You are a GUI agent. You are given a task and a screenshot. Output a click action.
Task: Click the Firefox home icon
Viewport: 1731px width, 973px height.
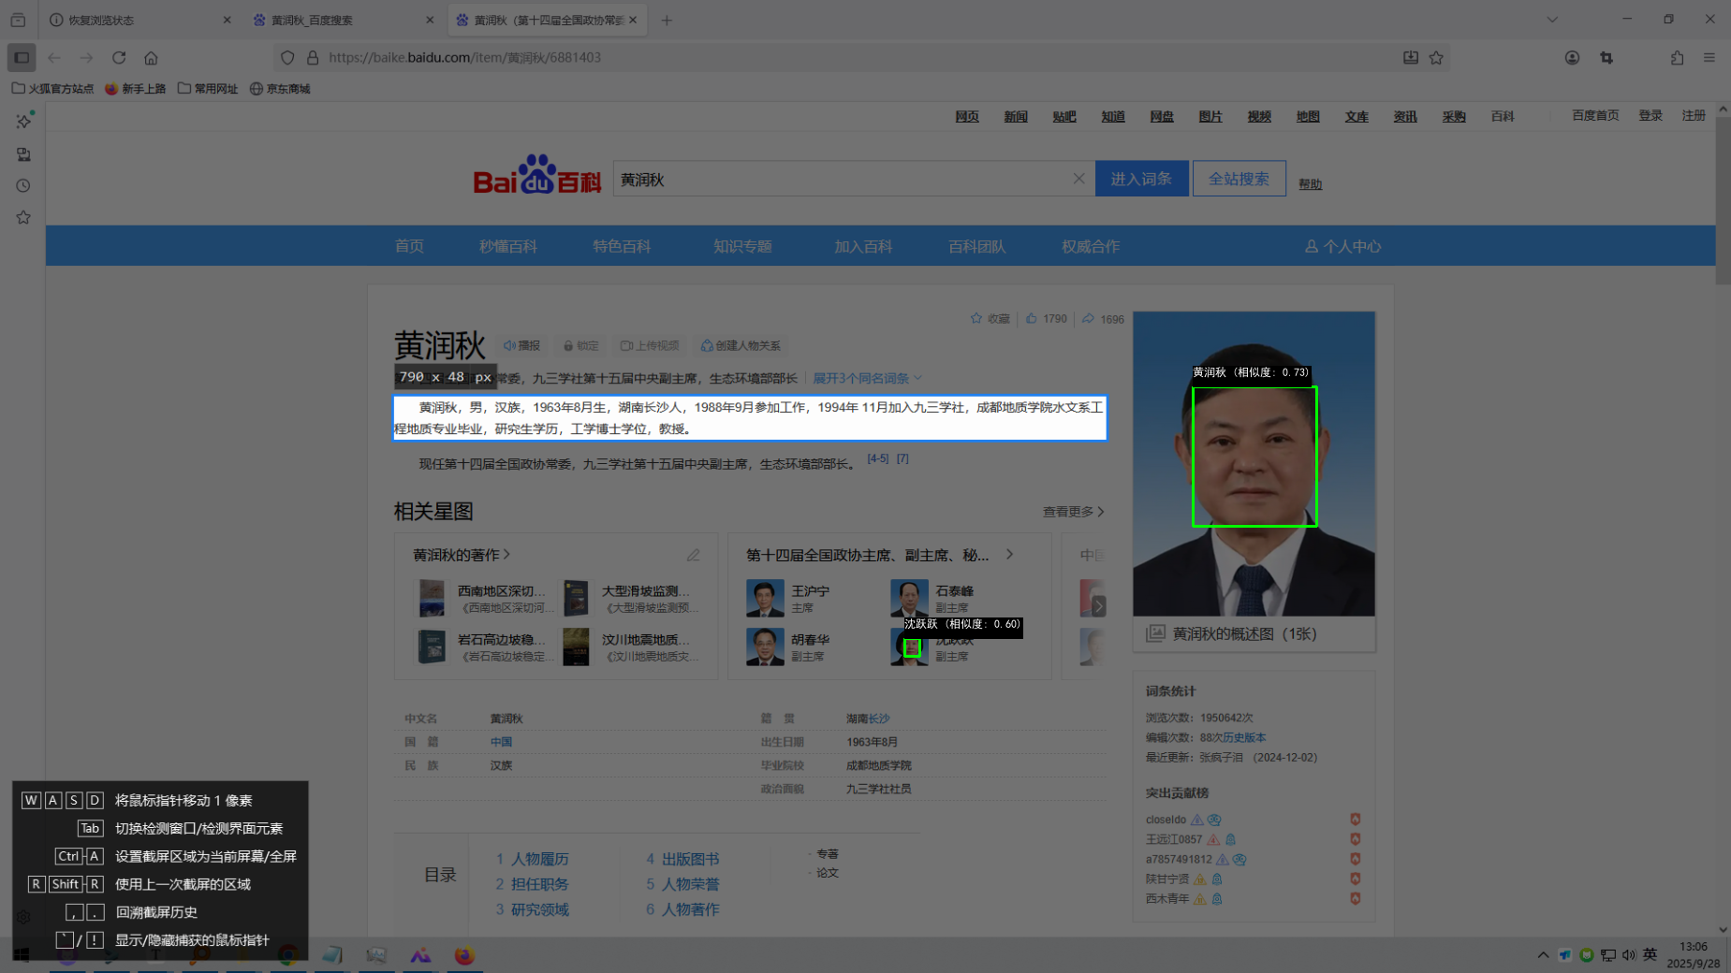(x=151, y=58)
